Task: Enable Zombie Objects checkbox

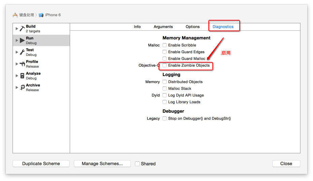Action: [x=165, y=65]
